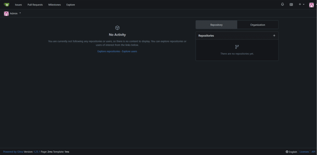This screenshot has width=317, height=155.
Task: Open the Licenses link in footer
Action: (x=304, y=152)
